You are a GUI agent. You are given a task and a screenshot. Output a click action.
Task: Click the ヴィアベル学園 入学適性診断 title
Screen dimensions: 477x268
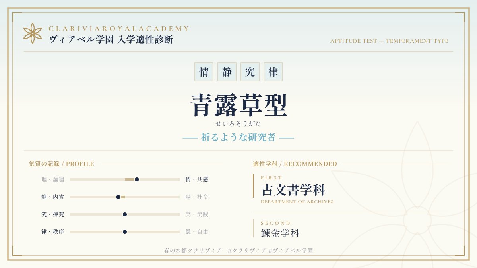[x=111, y=40]
